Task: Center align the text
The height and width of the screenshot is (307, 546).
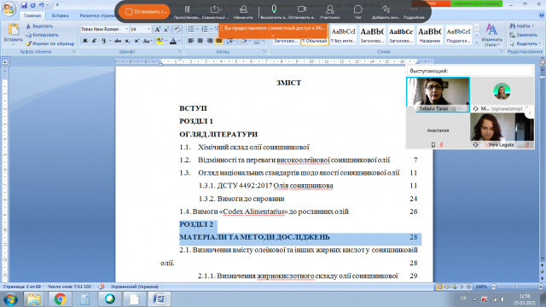Action: tap(200, 41)
